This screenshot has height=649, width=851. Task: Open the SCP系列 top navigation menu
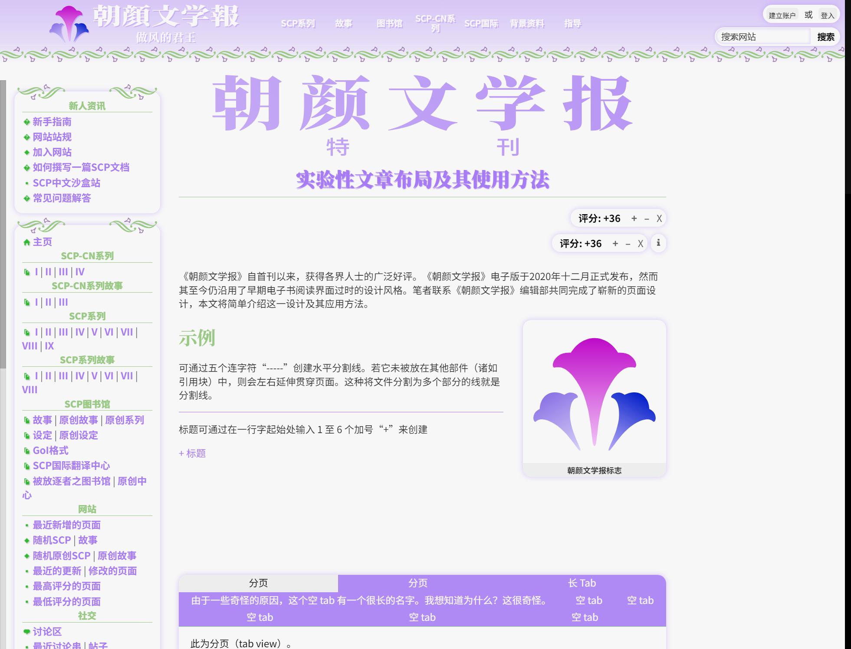298,23
